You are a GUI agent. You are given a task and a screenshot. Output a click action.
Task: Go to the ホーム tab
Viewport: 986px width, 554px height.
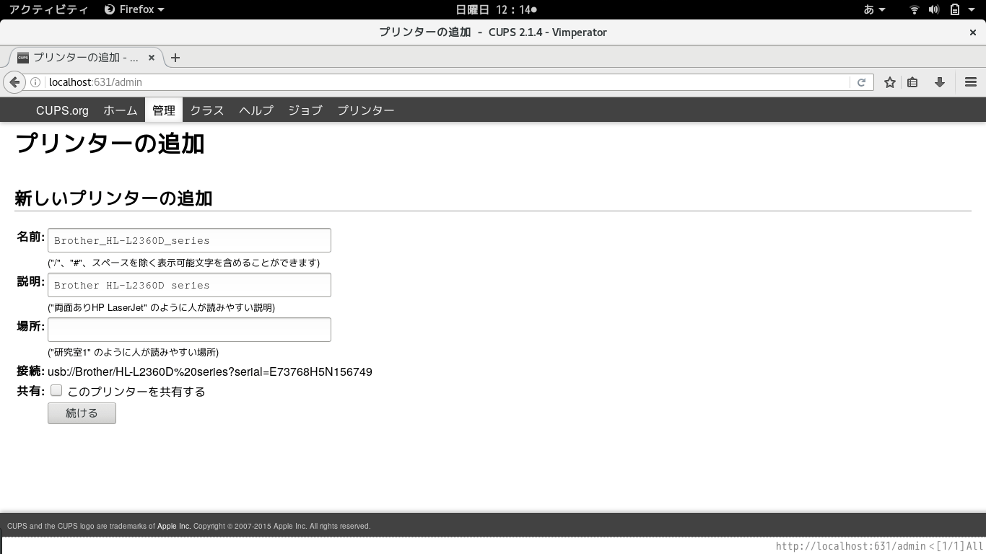[x=121, y=110]
